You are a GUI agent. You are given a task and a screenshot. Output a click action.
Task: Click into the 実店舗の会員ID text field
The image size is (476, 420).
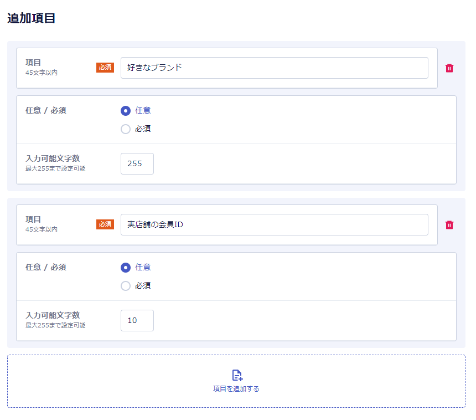pos(274,224)
